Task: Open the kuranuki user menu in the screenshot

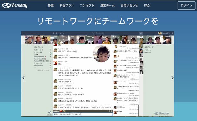Action: pyautogui.click(x=164, y=33)
